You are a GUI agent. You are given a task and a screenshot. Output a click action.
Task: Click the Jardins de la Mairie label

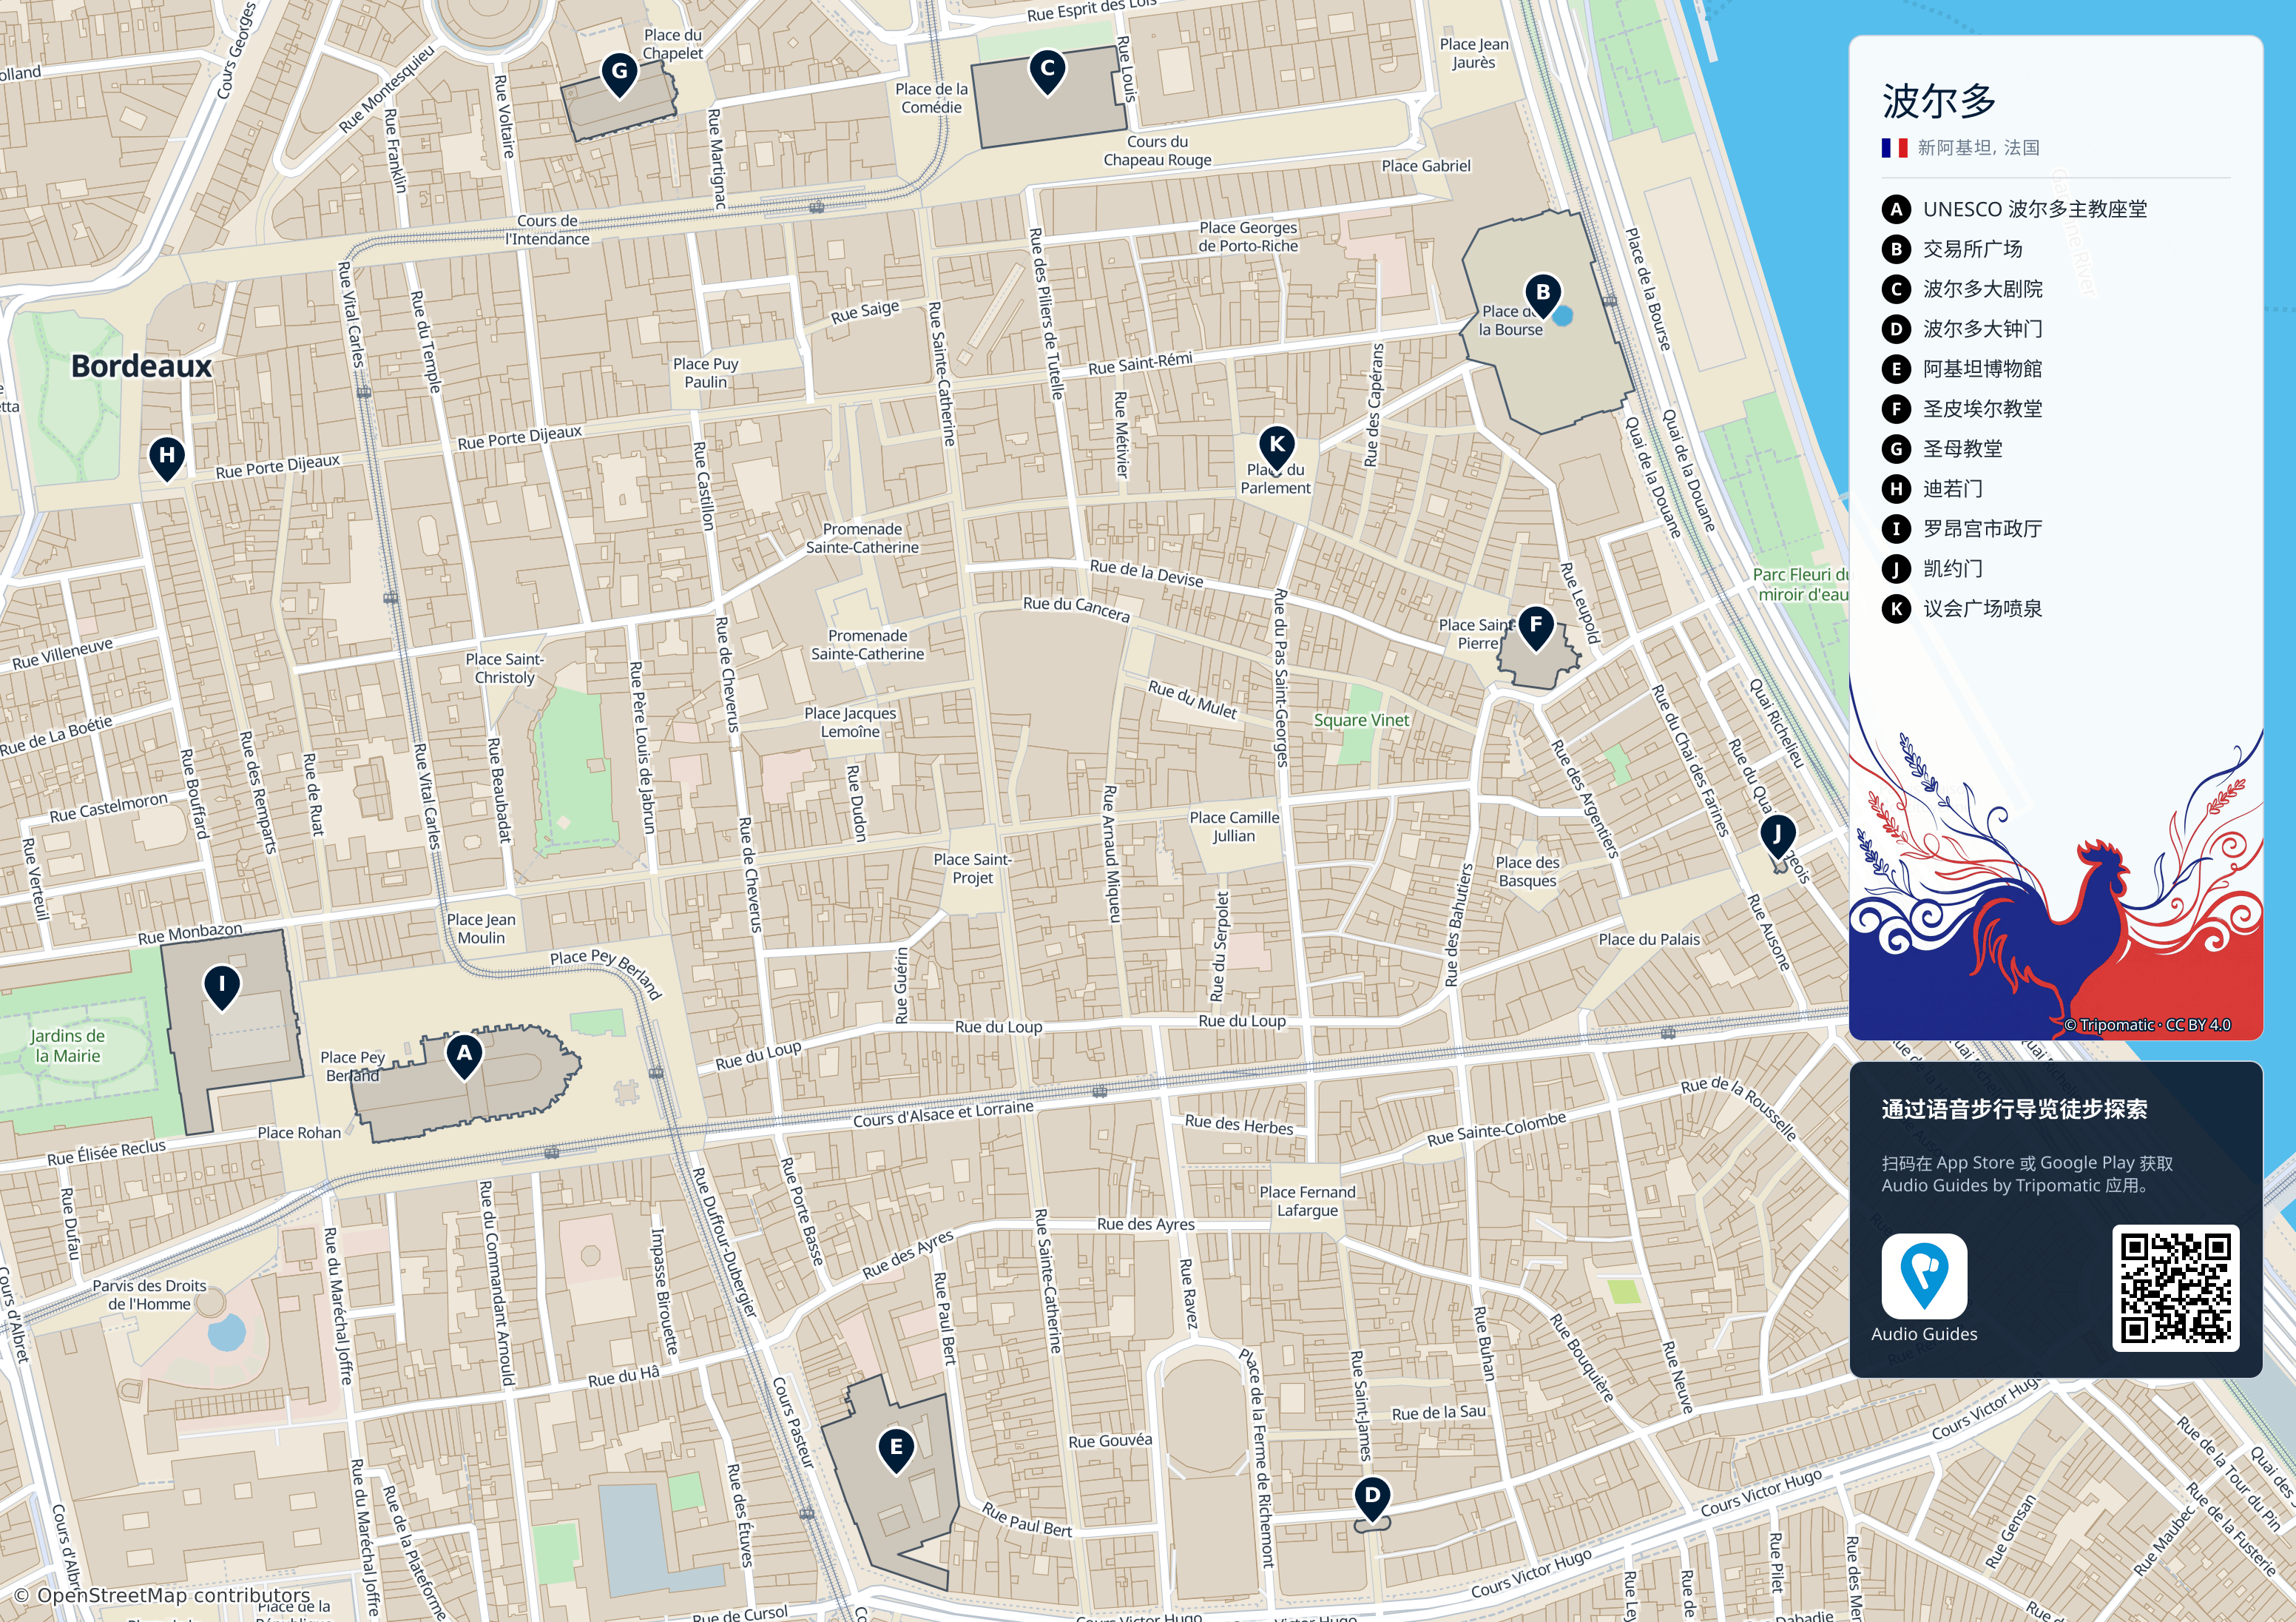[x=68, y=1046]
